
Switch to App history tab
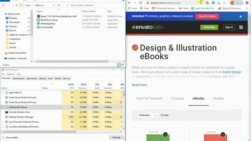[x=32, y=78]
